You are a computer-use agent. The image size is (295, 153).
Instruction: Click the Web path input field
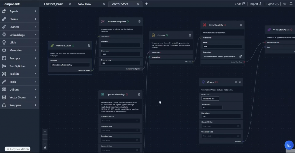(70, 65)
